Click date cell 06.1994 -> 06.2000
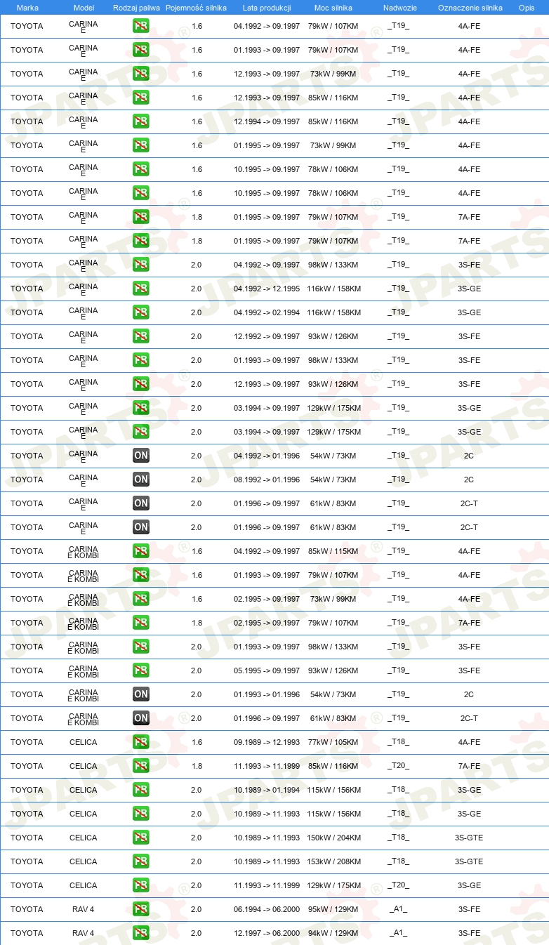The width and height of the screenshot is (549, 945). (267, 909)
